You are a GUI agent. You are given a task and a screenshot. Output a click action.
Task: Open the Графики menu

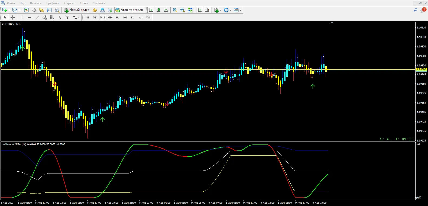point(53,3)
